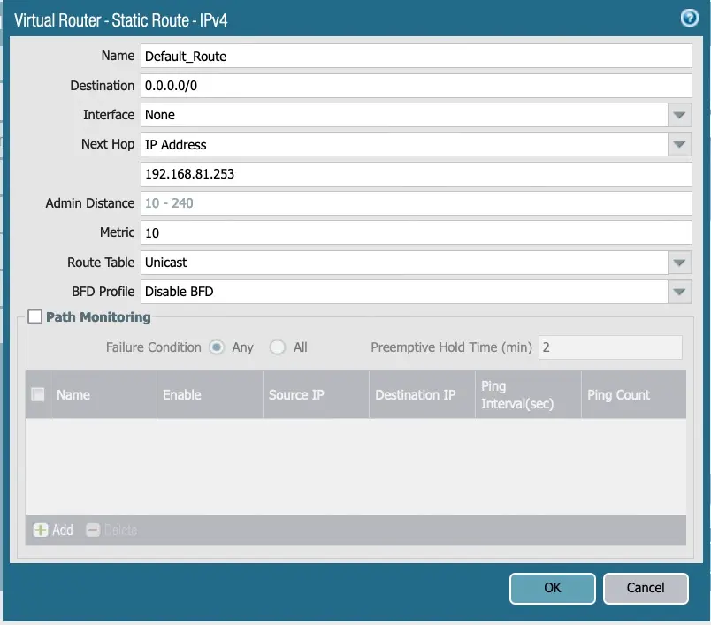Click the Name field containing Default_Route

(416, 56)
